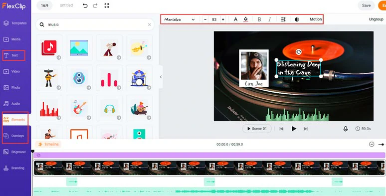Screen dimensions: 386x196
Task: Select the main audio waveform track
Action: (209, 191)
